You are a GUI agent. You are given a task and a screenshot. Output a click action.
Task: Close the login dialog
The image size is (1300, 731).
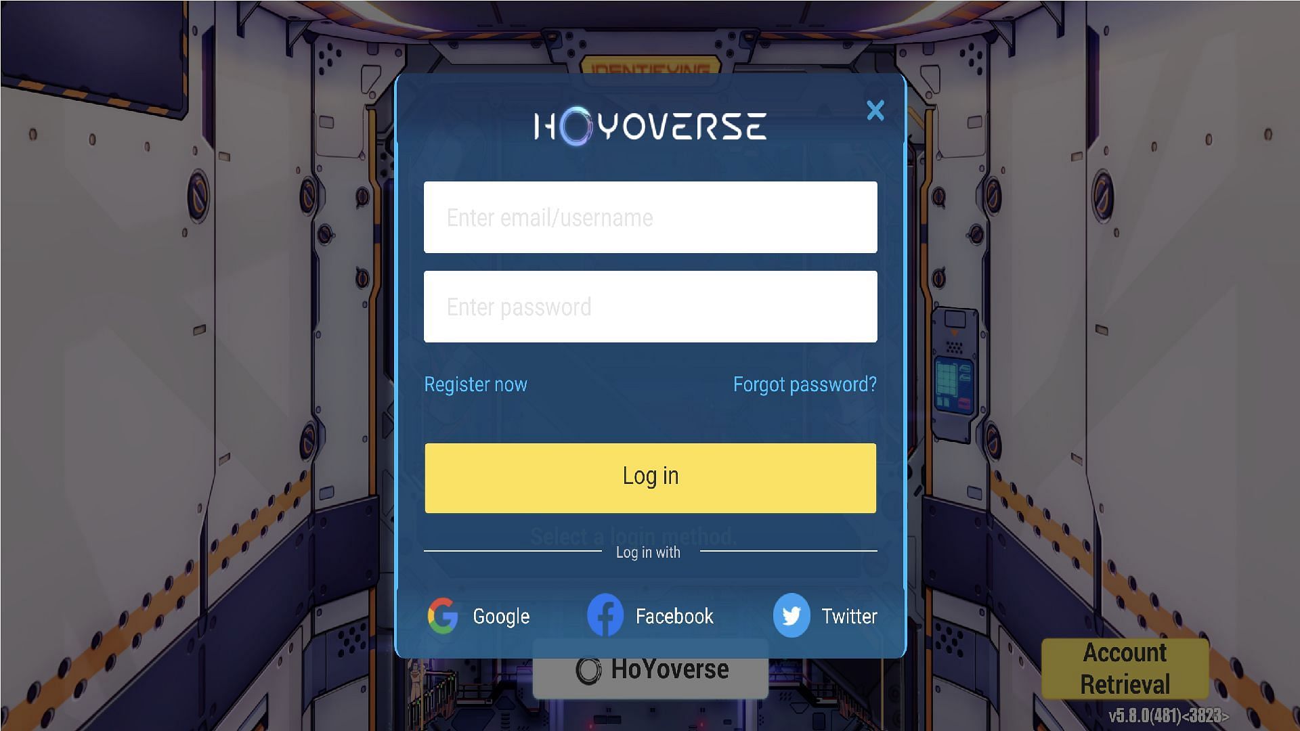point(875,109)
